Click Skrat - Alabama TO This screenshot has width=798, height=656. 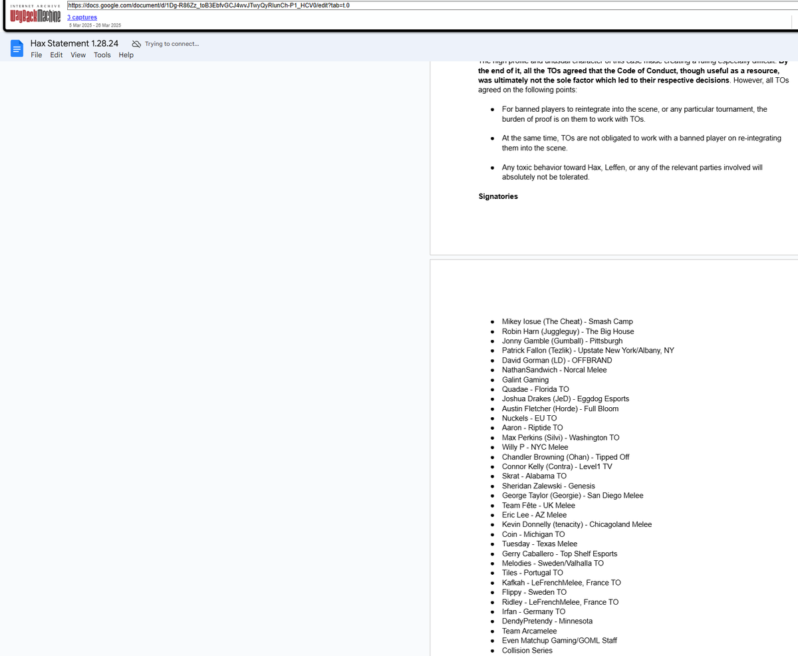(534, 476)
